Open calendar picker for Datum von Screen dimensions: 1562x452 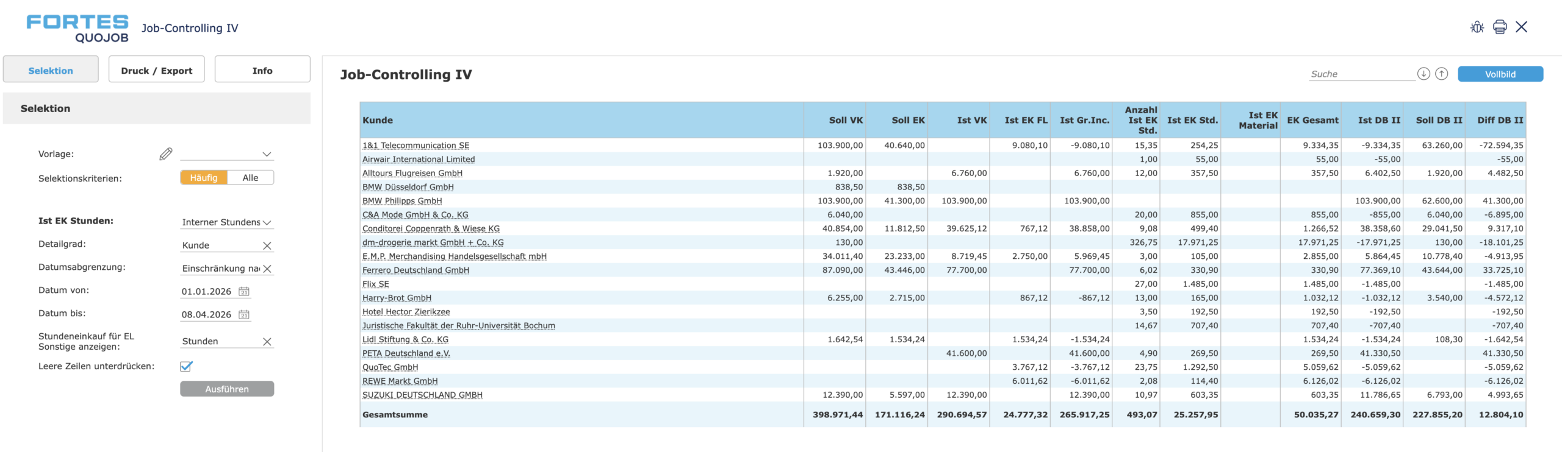pyautogui.click(x=244, y=292)
